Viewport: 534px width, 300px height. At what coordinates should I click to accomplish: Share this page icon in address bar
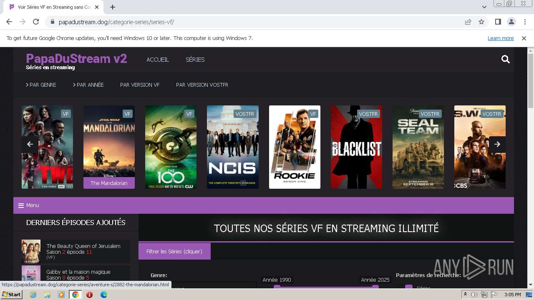pyautogui.click(x=468, y=22)
